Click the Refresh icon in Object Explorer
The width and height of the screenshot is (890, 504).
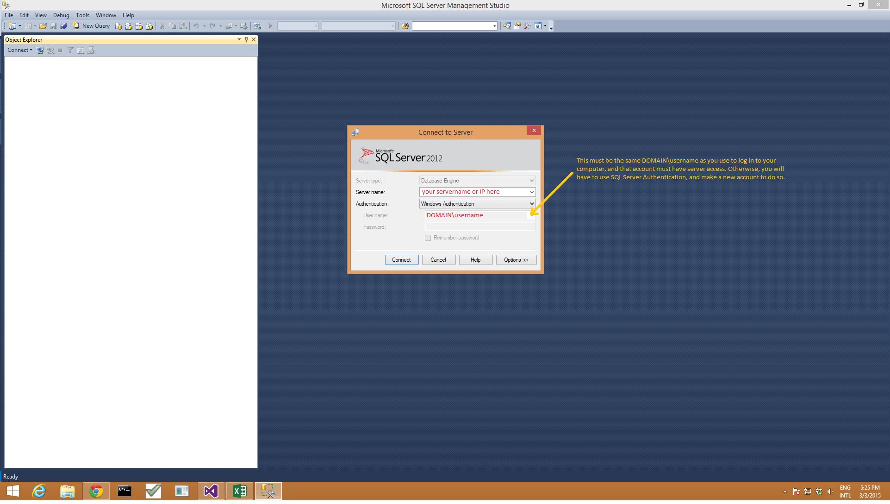coord(81,50)
